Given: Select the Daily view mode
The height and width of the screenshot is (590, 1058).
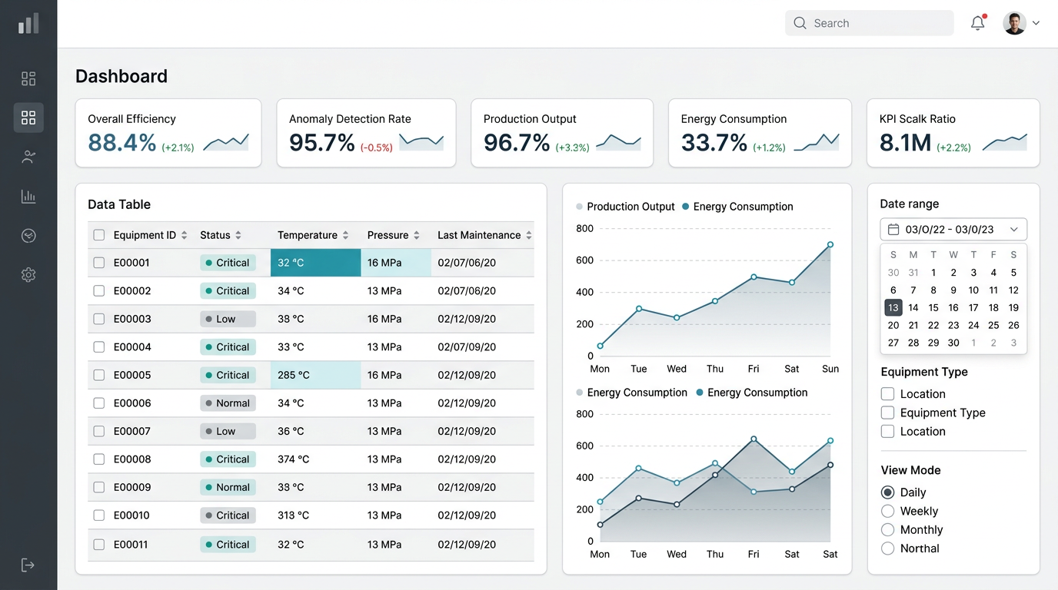Looking at the screenshot, I should pyautogui.click(x=887, y=492).
